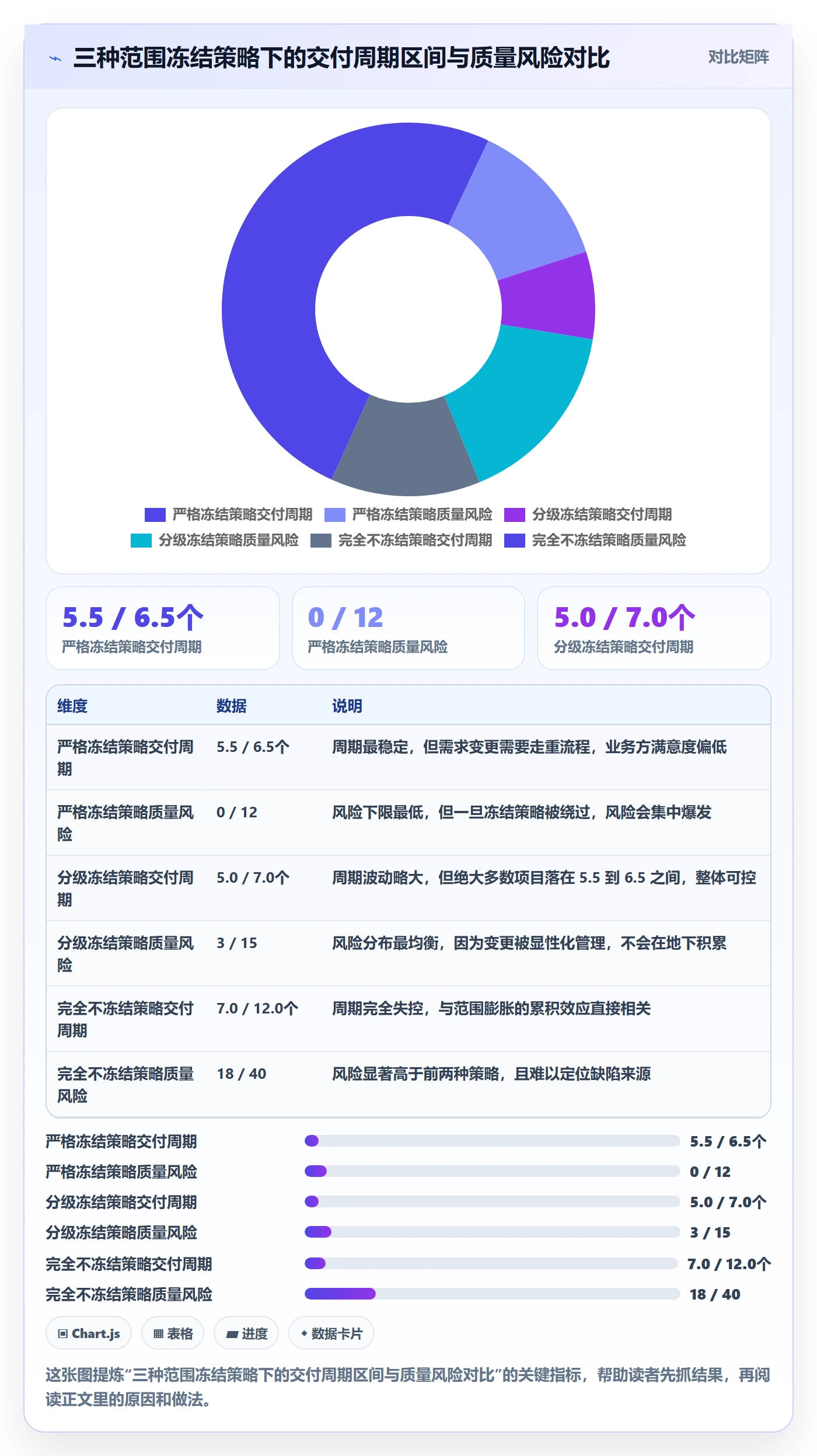The height and width of the screenshot is (1456, 817).
Task: Click the 严格冻结策略交付周期 progress bar
Action: [493, 1141]
